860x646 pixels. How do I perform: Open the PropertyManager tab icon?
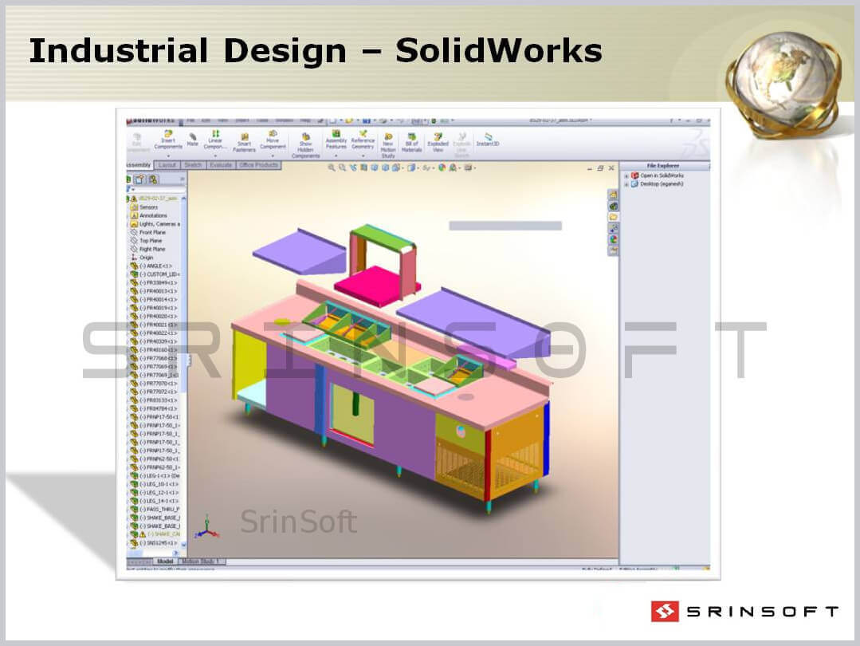click(x=139, y=179)
